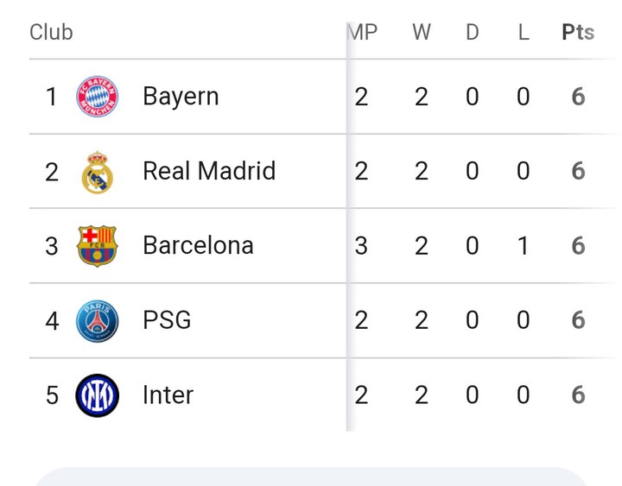Screen dimensions: 622x486
Task: Click the Bayern Munich club crest
Action: [x=97, y=97]
